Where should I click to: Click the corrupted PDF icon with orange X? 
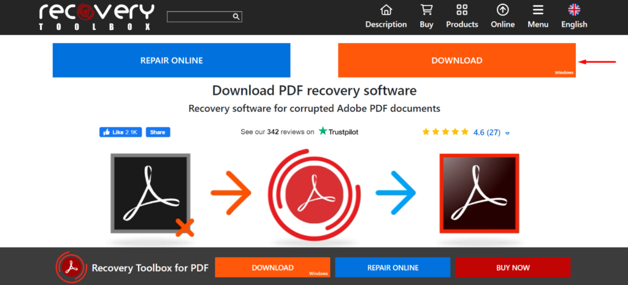coord(152,194)
